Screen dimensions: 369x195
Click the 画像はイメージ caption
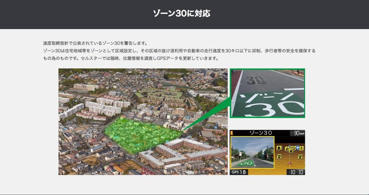[211, 172]
